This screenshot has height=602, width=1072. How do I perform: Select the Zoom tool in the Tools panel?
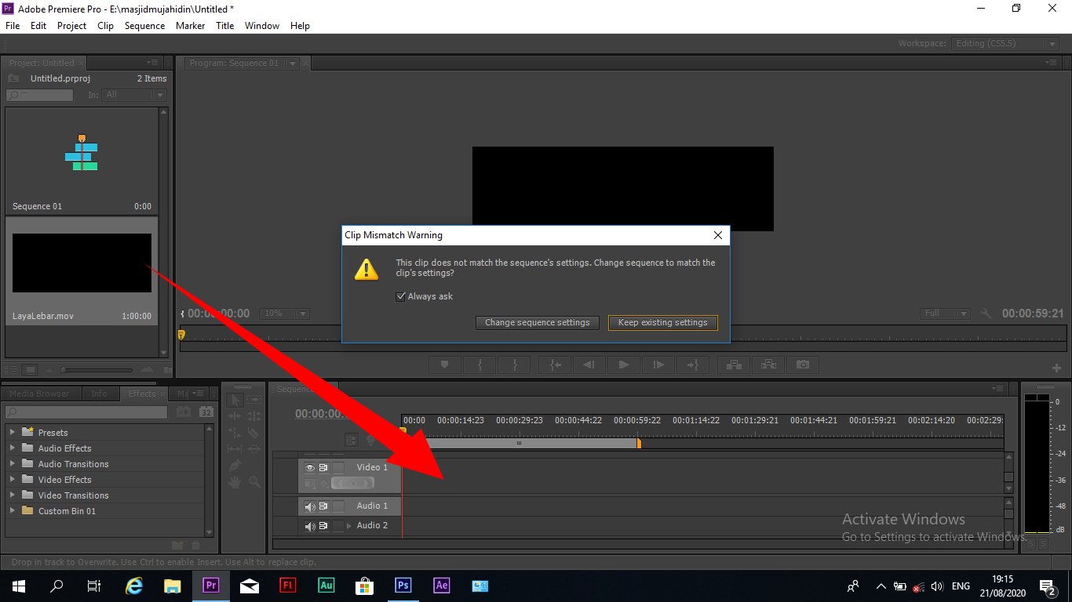click(x=254, y=482)
